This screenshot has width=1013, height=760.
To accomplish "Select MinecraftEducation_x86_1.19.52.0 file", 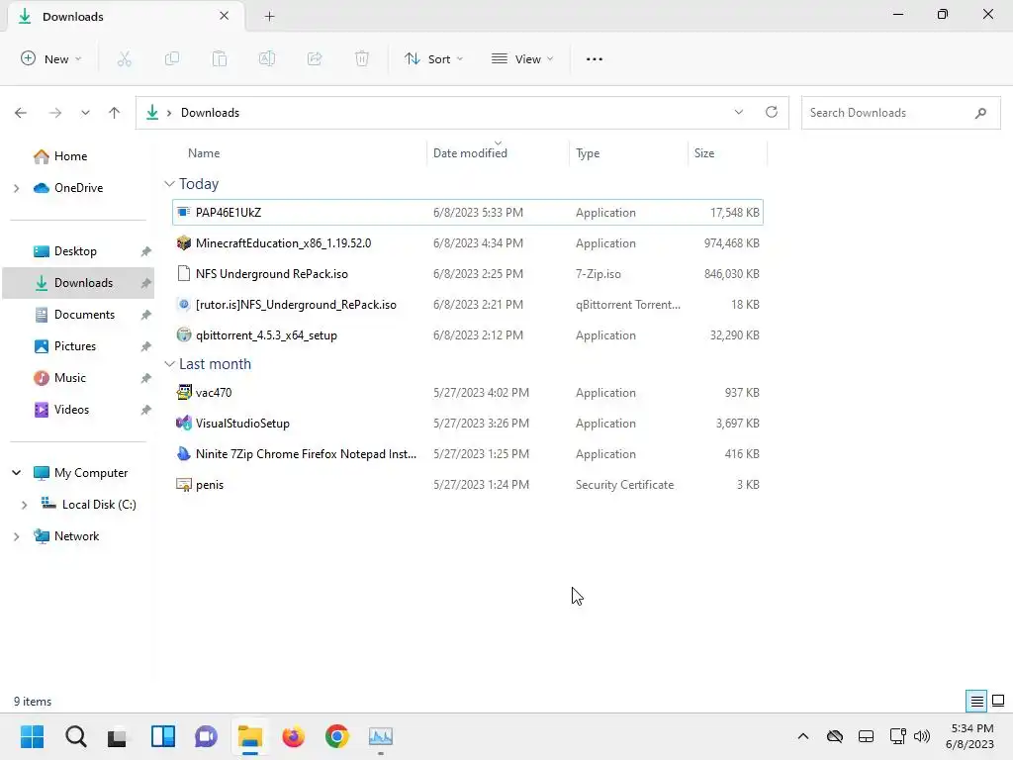I will point(468,243).
